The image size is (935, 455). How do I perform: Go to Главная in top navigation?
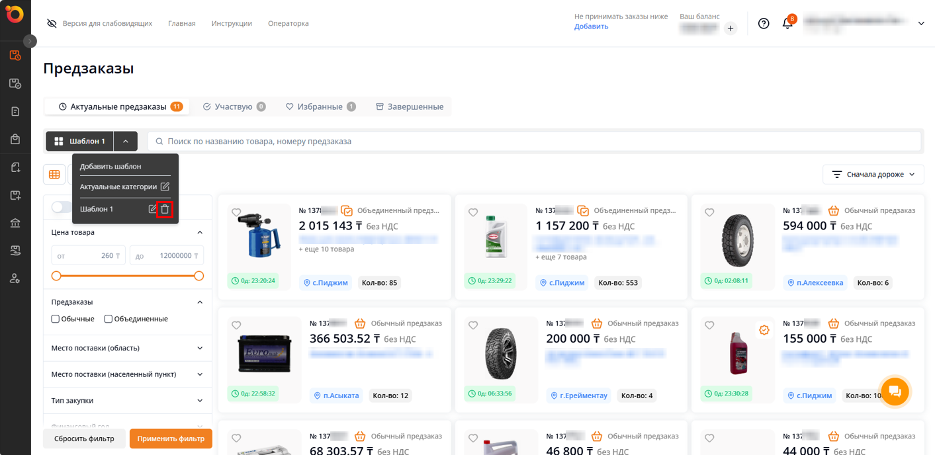point(182,23)
